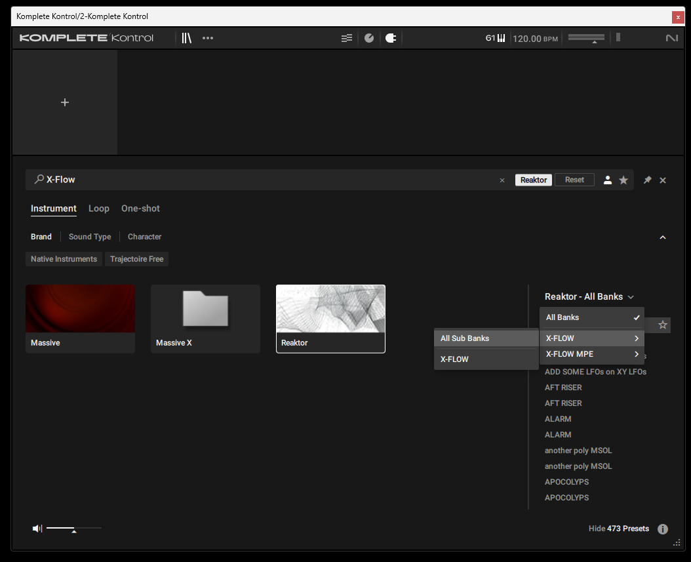This screenshot has height=562, width=691.
Task: Filter by Trajectoire Free brand
Action: (136, 259)
